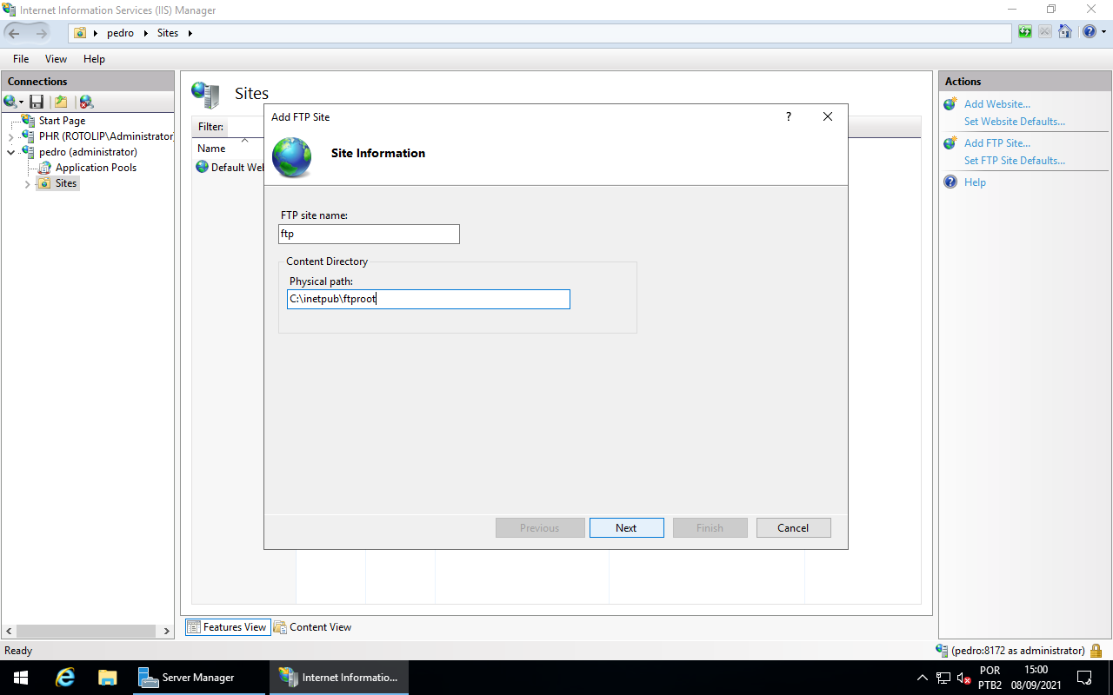Click the Application Pools icon in tree

tap(45, 168)
